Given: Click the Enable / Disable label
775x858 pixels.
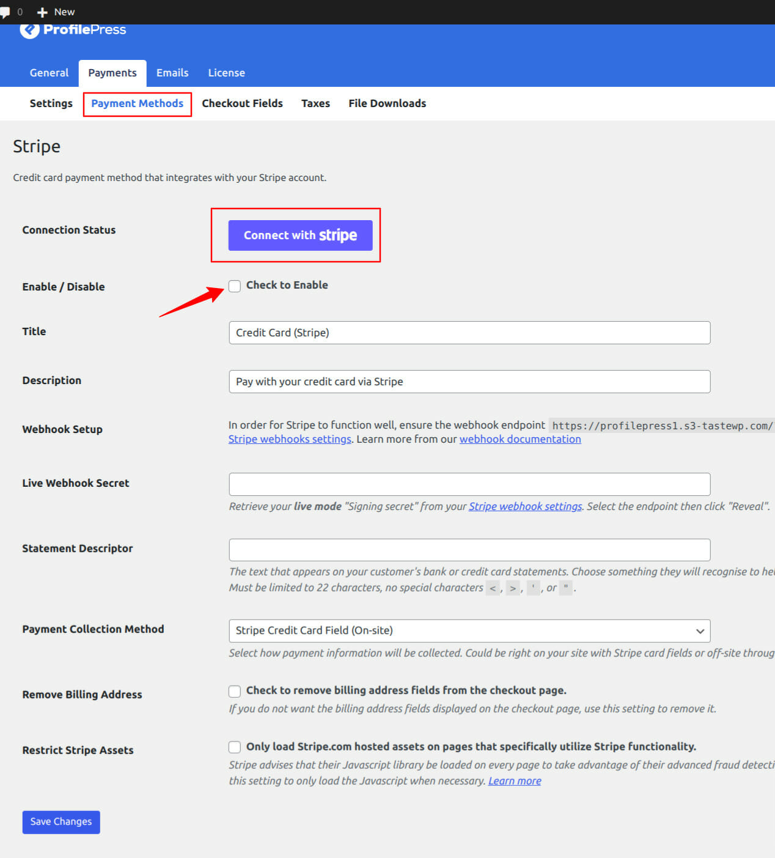Looking at the screenshot, I should pos(64,287).
